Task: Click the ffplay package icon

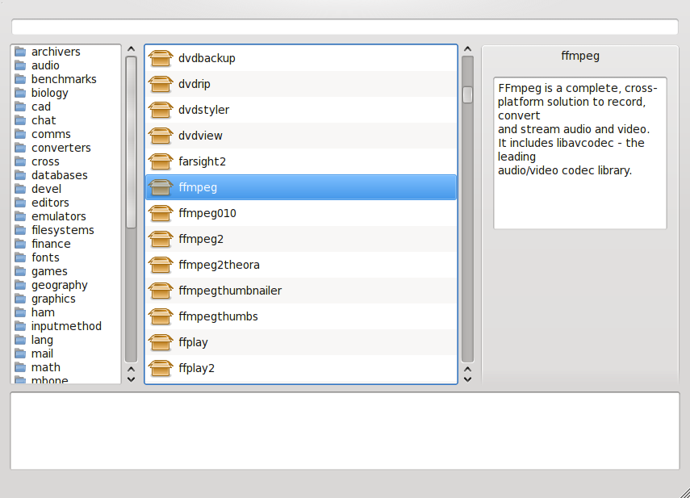Action: (160, 342)
